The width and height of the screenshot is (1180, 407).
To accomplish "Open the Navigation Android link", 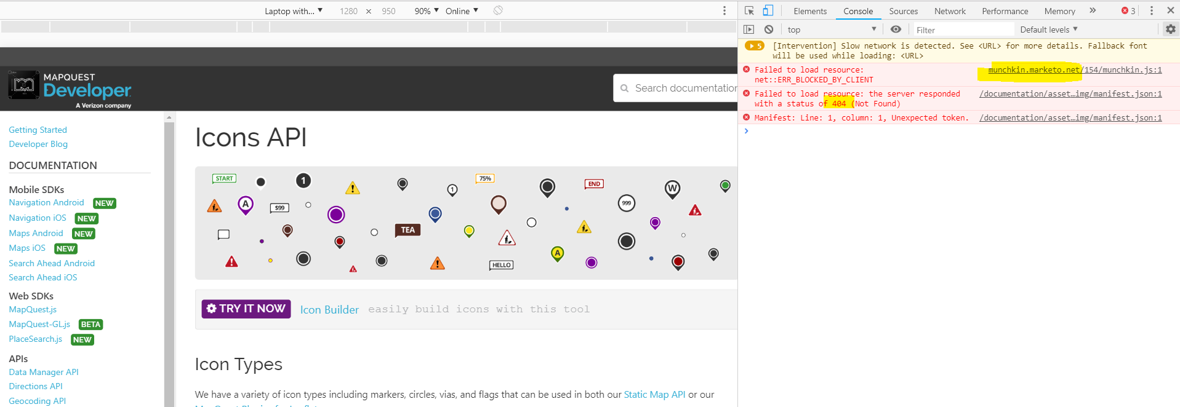I will [46, 202].
